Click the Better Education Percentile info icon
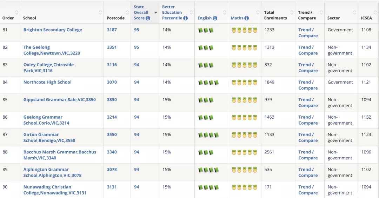 pos(185,18)
